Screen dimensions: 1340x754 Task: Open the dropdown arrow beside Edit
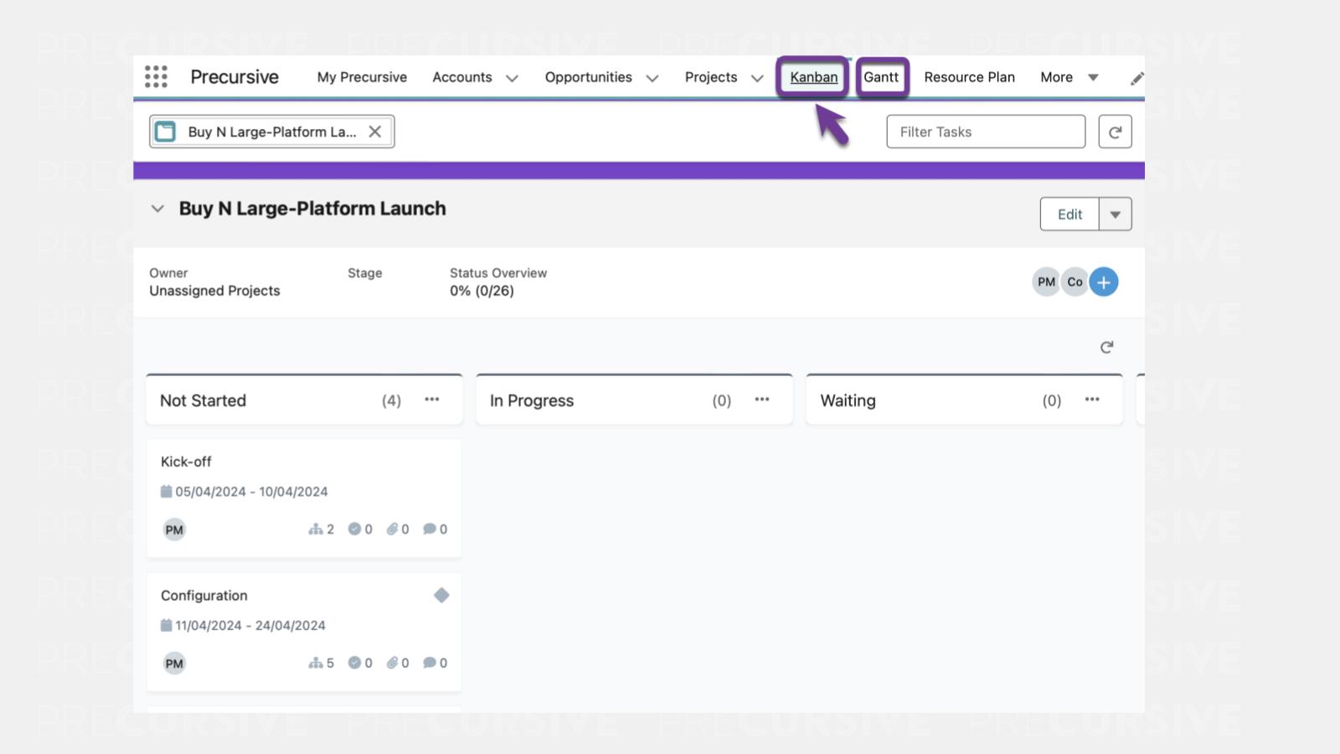(1115, 214)
